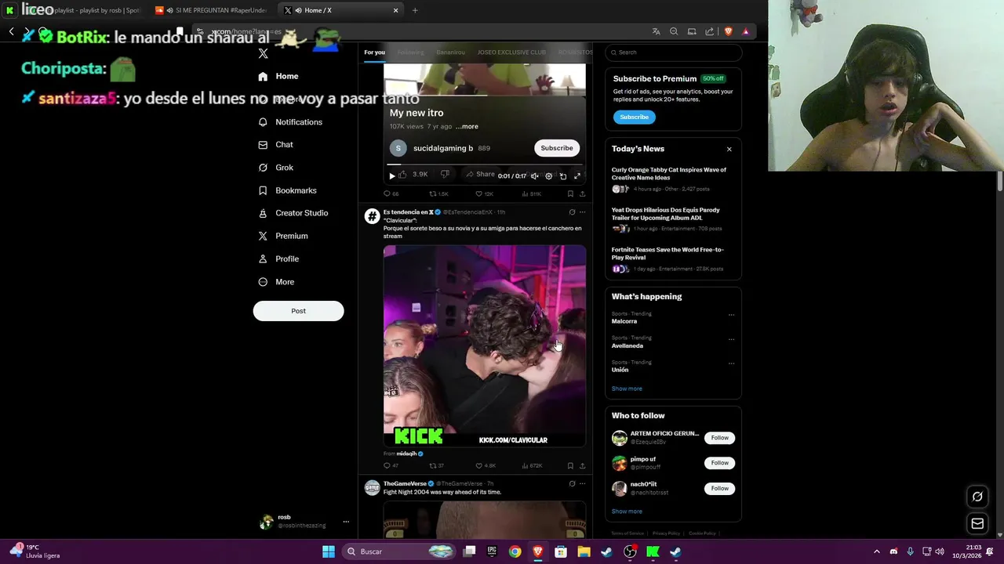Viewport: 1004px width, 564px height.
Task: Open Grok explain icon on Es tendencia post
Action: [x=572, y=212]
